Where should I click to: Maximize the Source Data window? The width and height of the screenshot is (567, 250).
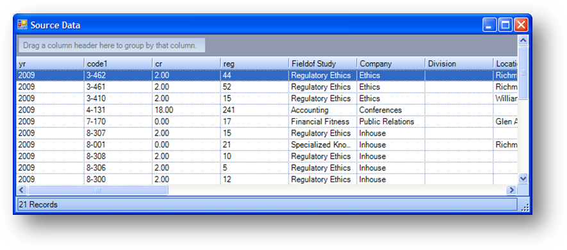pos(505,25)
